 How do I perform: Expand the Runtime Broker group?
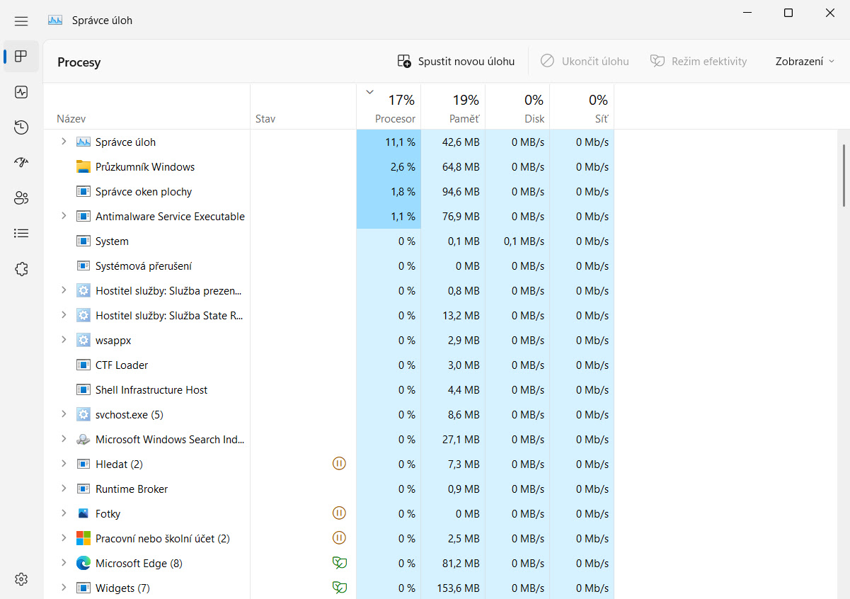(64, 489)
